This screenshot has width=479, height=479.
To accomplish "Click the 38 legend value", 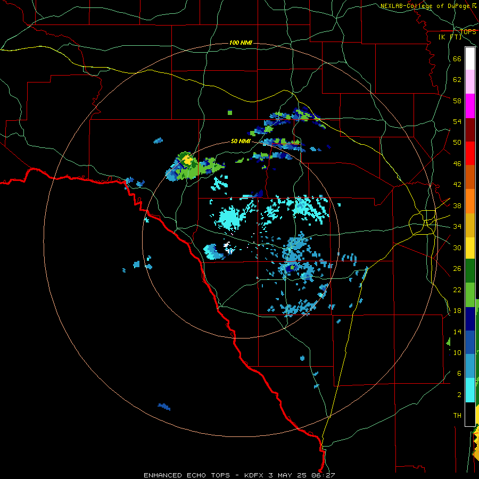I will (457, 205).
